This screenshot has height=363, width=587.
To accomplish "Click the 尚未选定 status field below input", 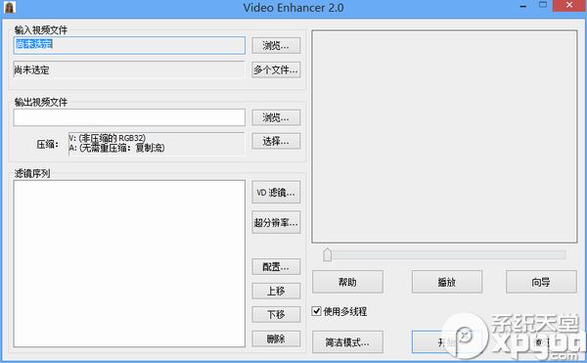I will pyautogui.click(x=129, y=69).
